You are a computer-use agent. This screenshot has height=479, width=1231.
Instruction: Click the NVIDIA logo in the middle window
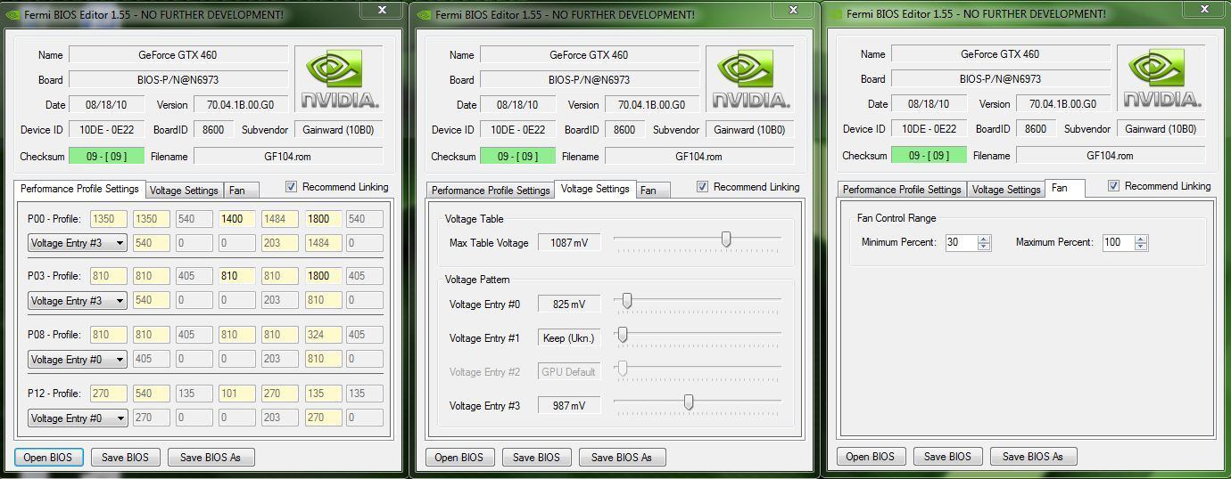click(x=751, y=78)
